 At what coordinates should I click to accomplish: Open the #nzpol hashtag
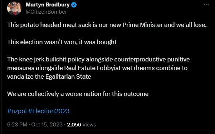point(17,111)
